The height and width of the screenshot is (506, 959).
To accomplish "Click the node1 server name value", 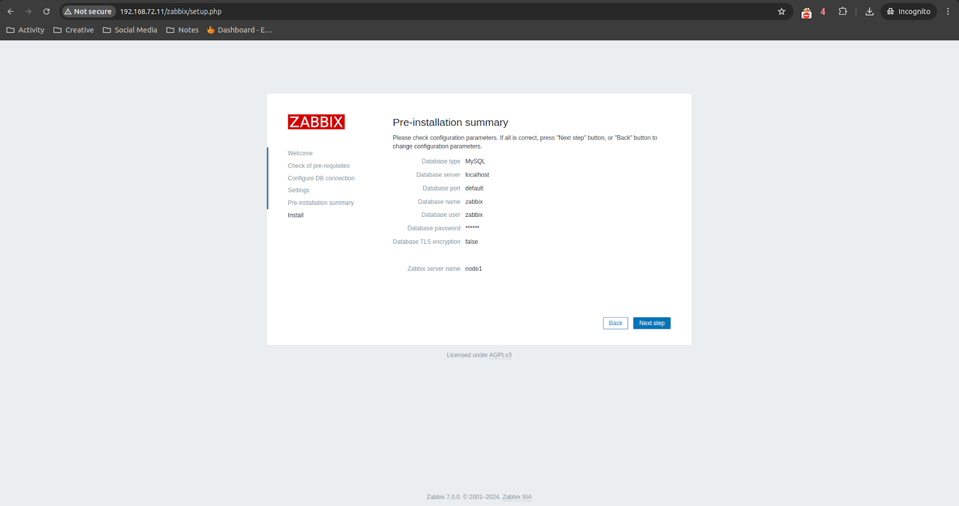I will pos(474,269).
